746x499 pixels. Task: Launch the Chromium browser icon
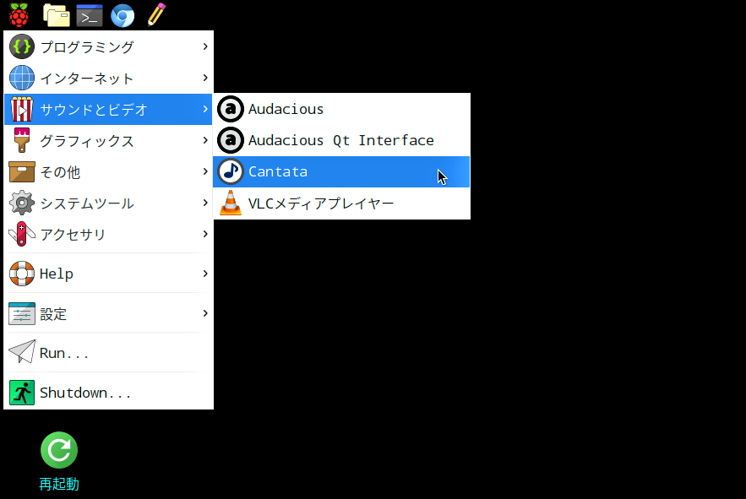click(x=123, y=15)
